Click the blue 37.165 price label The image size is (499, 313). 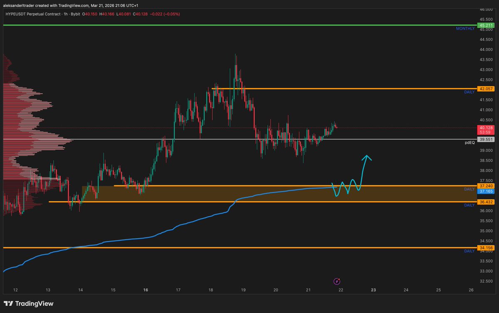pyautogui.click(x=486, y=191)
